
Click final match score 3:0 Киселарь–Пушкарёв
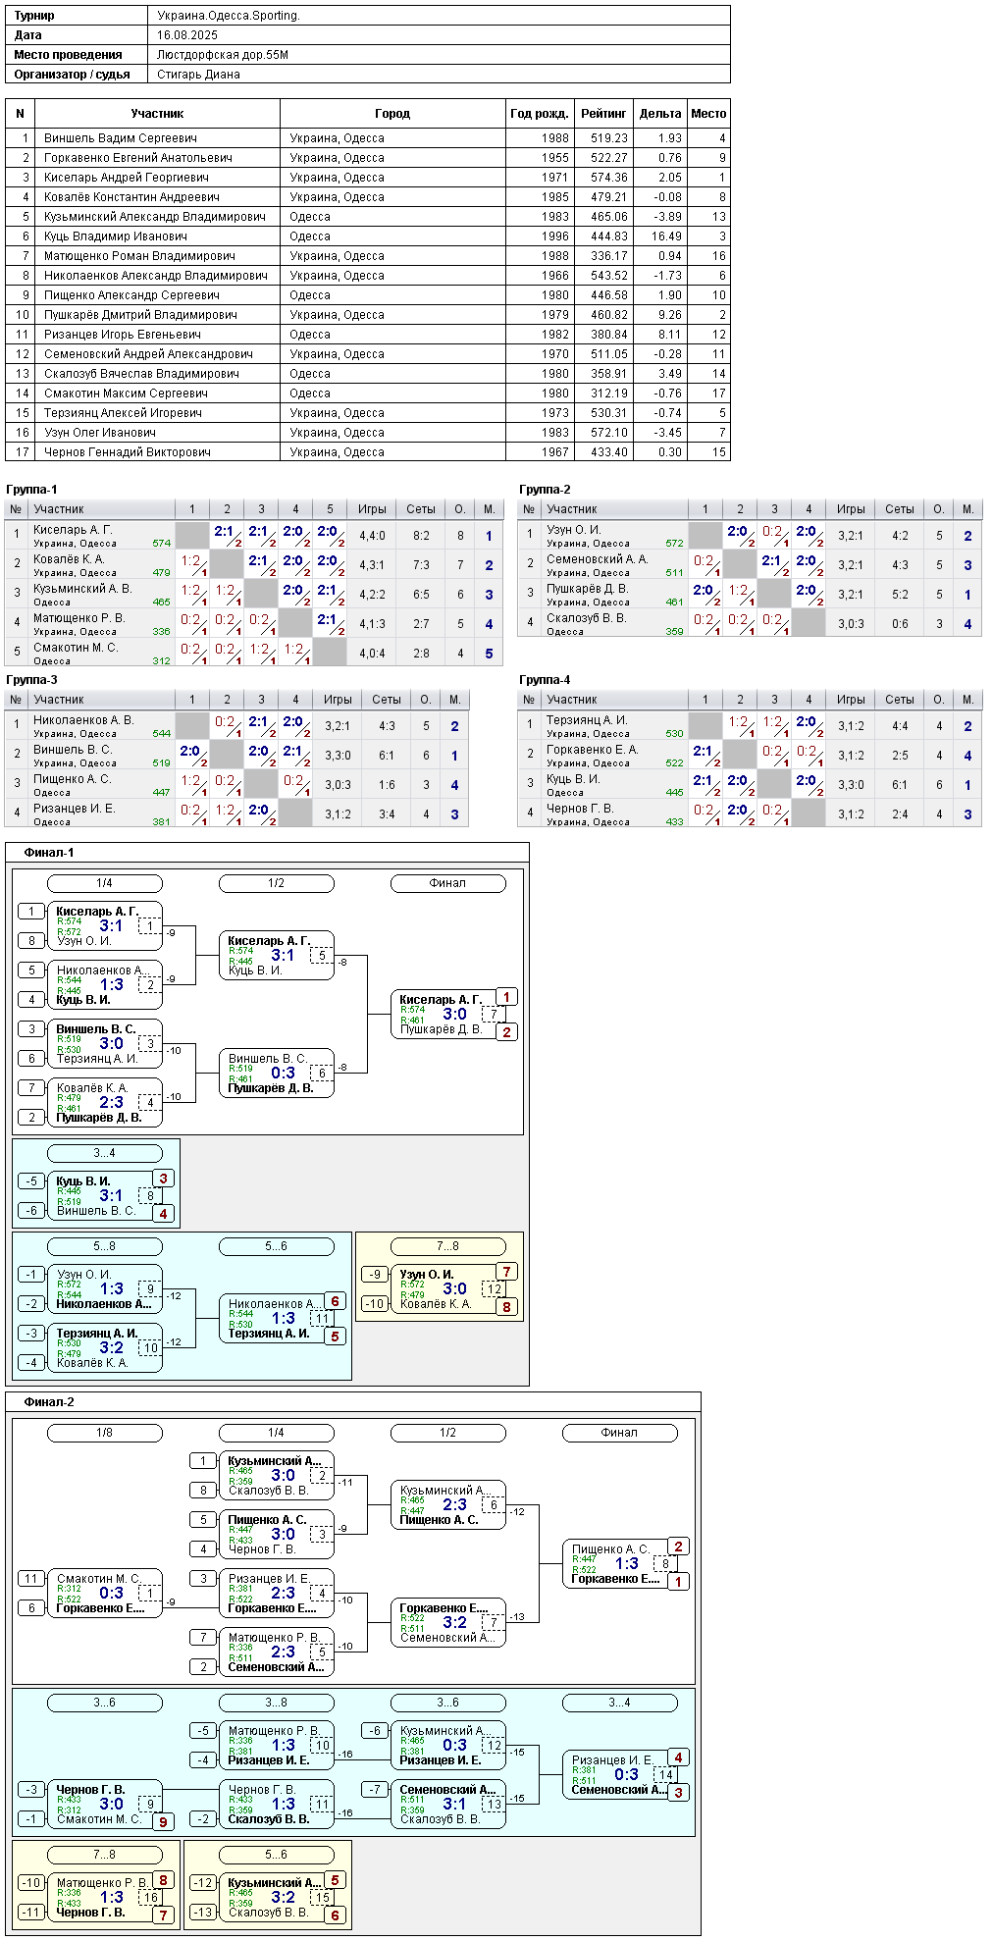coord(454,1014)
